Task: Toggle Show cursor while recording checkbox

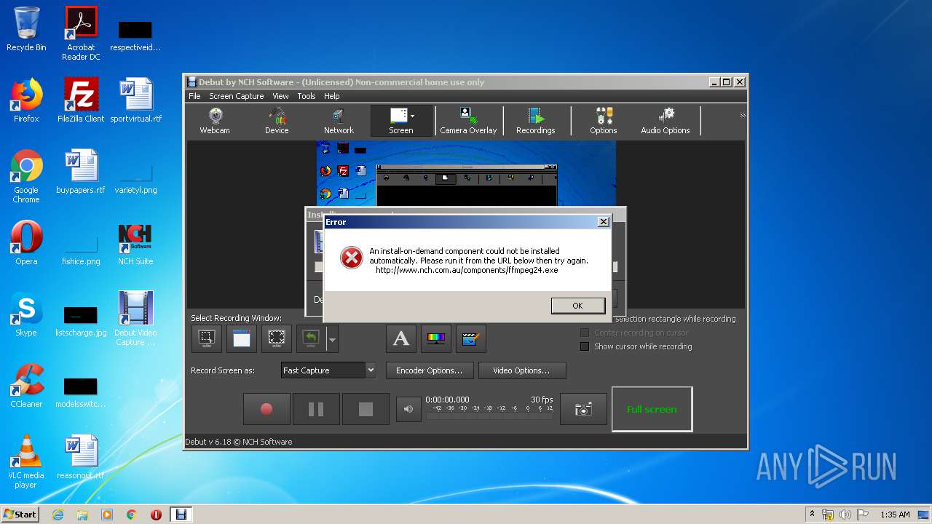Action: 584,346
